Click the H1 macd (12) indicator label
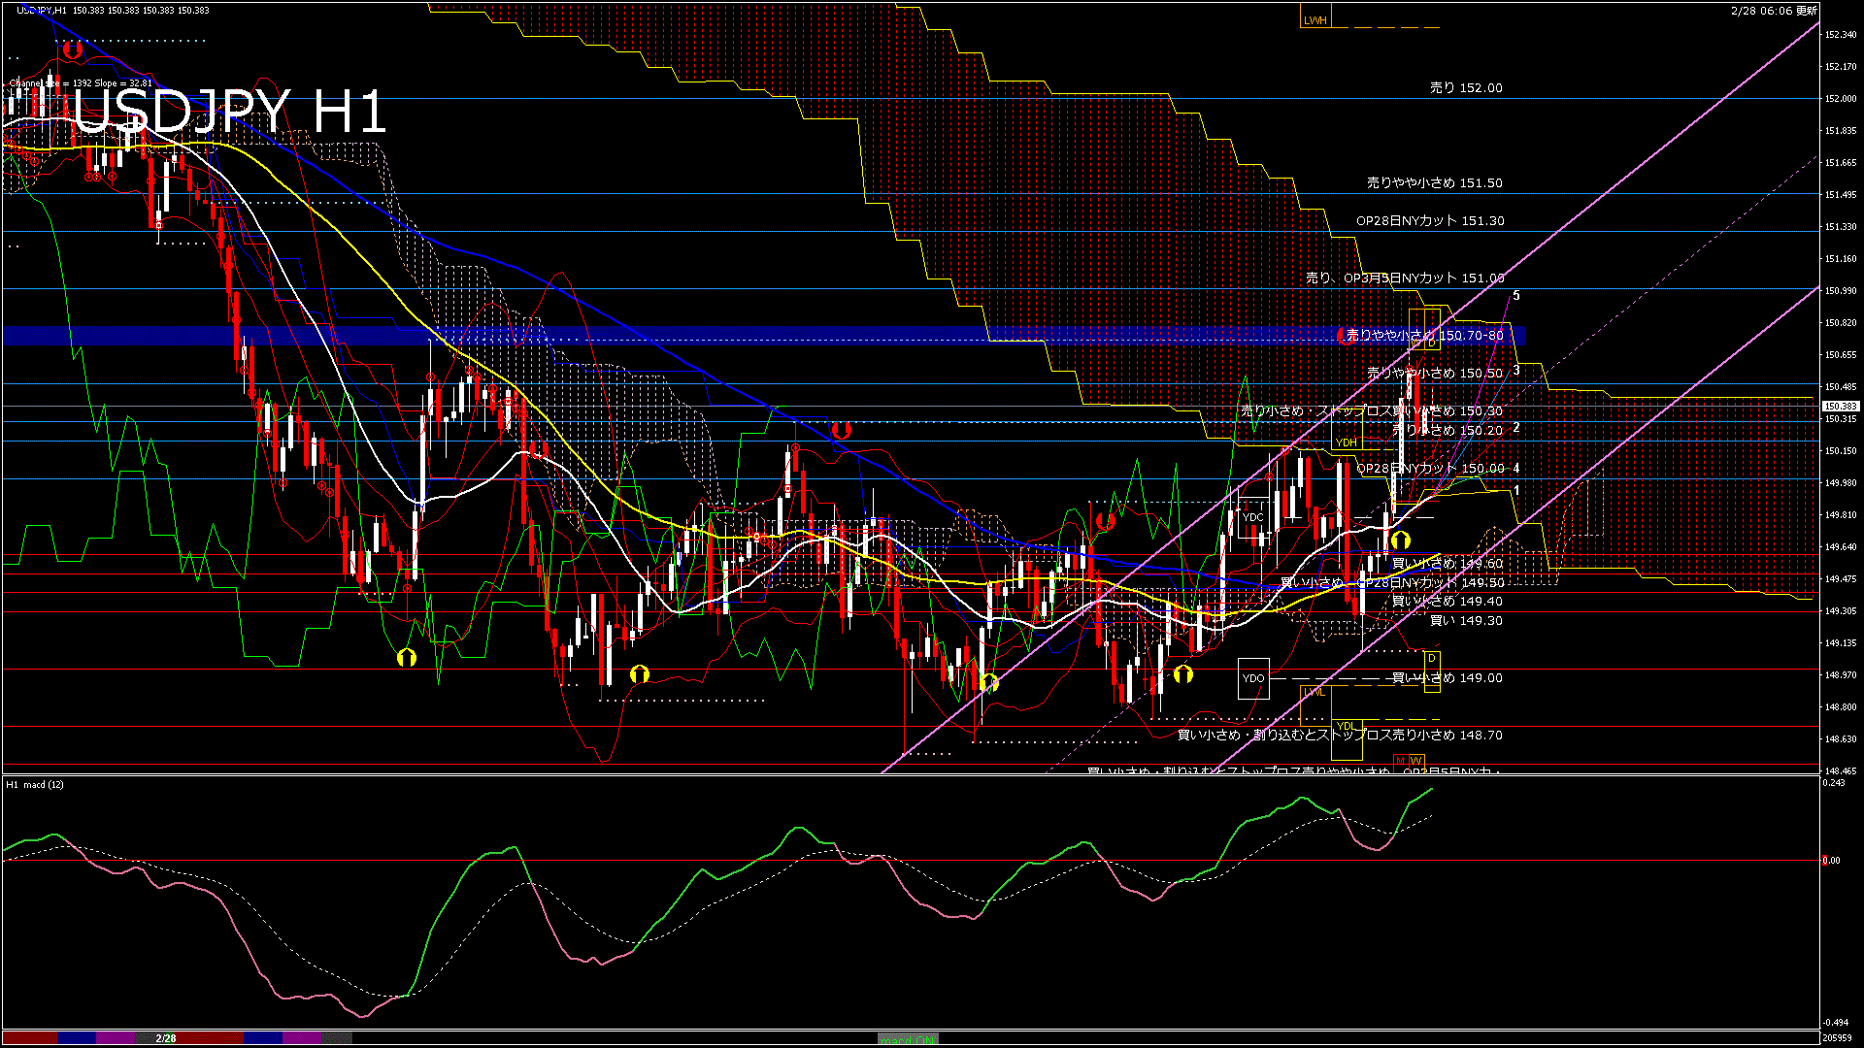The height and width of the screenshot is (1048, 1864). [35, 784]
